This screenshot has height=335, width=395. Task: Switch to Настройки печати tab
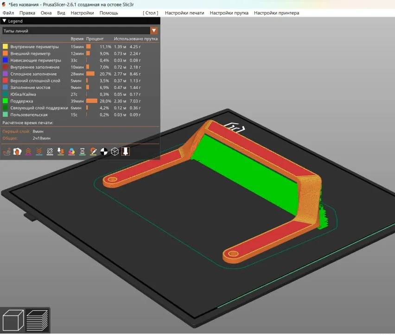pos(185,13)
